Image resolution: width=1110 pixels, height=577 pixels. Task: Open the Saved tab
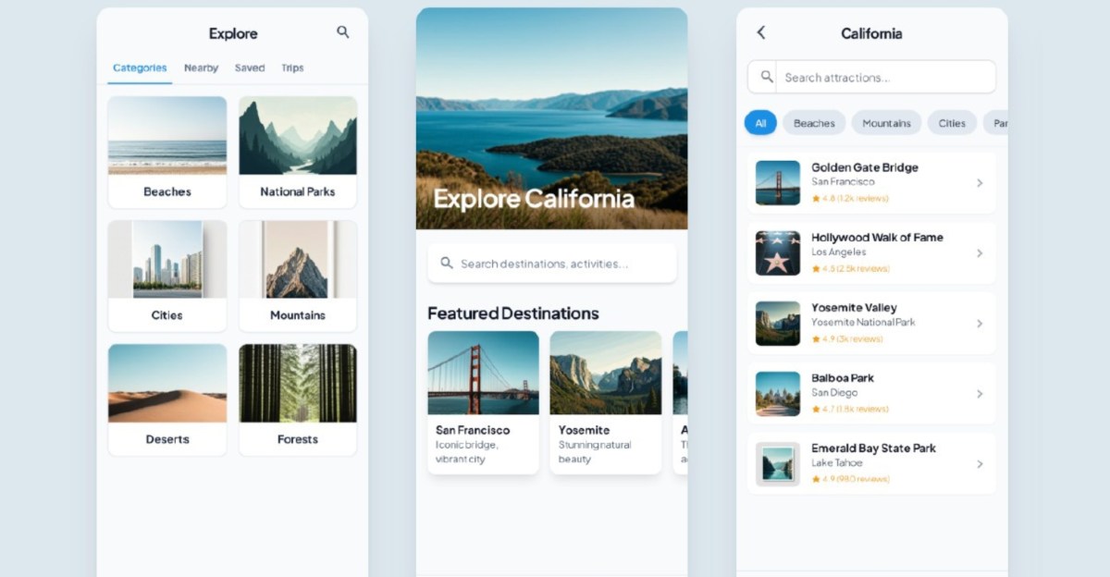click(250, 68)
